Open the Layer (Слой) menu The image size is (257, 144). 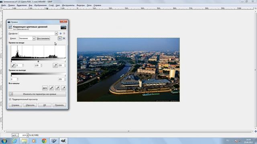pos(51,5)
